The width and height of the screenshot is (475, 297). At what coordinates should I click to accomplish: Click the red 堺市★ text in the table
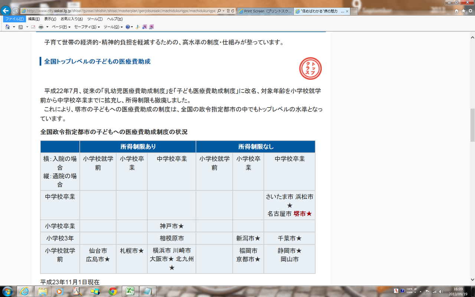(x=302, y=214)
